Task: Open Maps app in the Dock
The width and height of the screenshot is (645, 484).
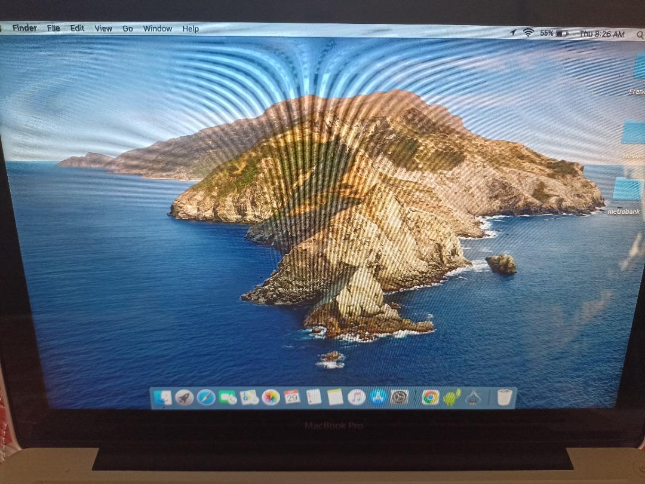Action: point(249,397)
